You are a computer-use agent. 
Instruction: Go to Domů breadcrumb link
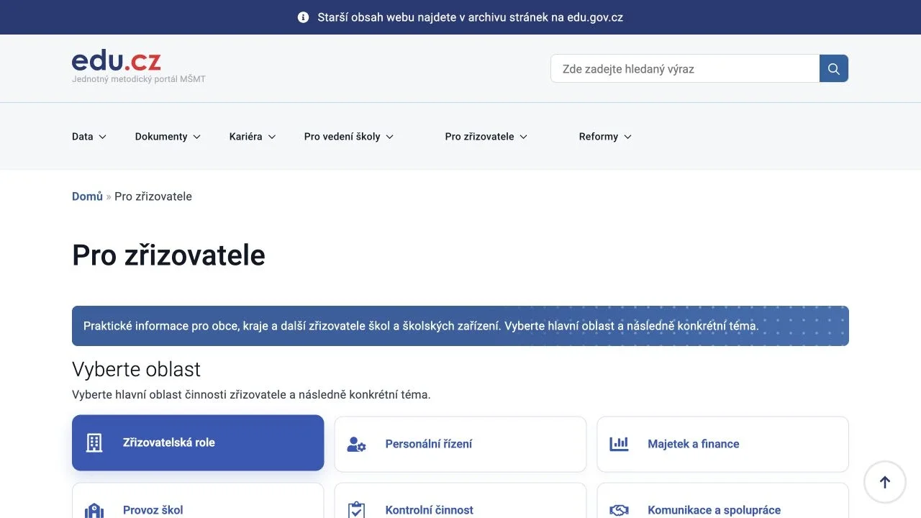point(87,196)
